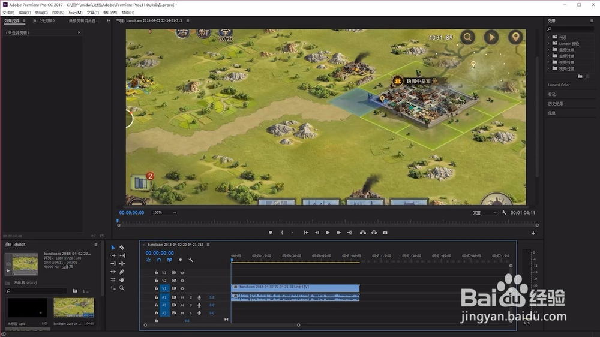Open the 序列(S) menu
This screenshot has width=600, height=337.
pyautogui.click(x=58, y=13)
